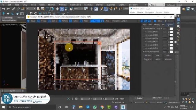Enable CoronaLight009 checkbox
Screen dimensions: 196x110
coord(144,38)
